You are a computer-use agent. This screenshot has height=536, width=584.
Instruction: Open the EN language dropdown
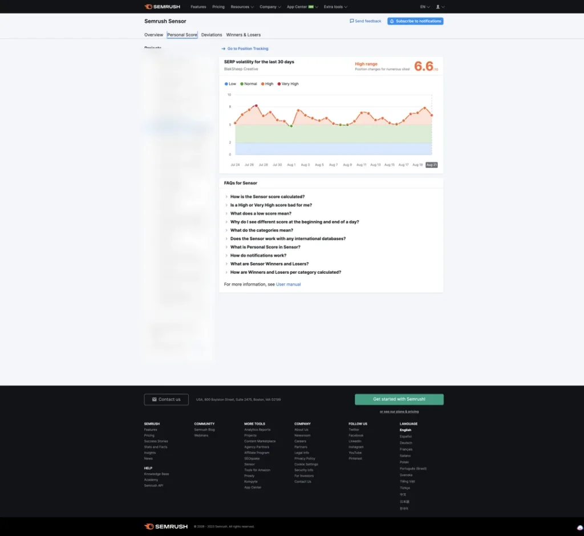424,7
